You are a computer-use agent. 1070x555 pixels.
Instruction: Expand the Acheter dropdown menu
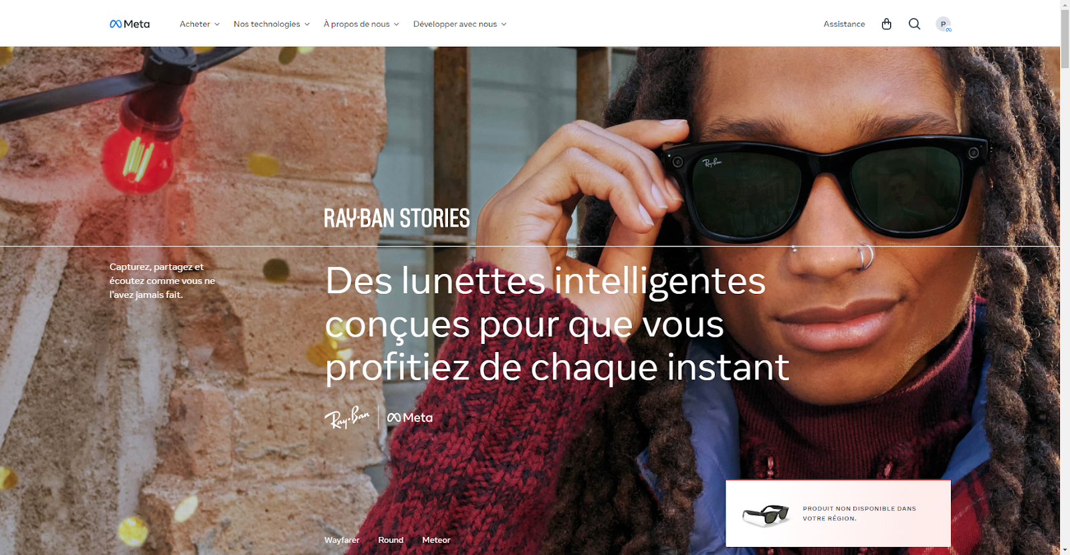[x=199, y=24]
